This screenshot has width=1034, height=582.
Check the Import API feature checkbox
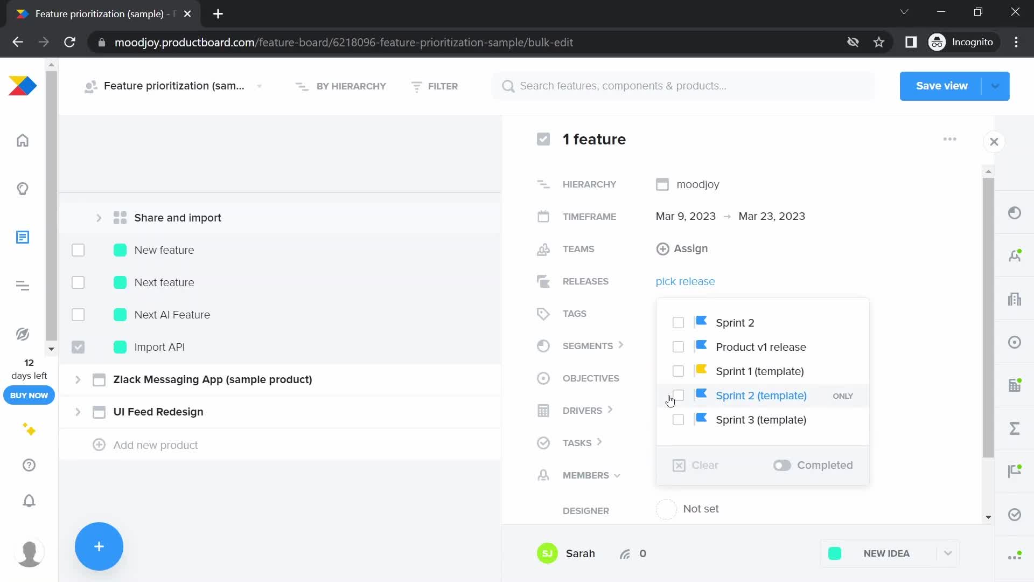(78, 347)
